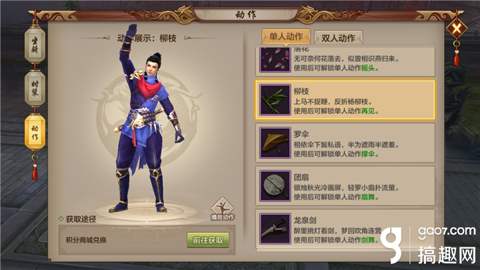The height and width of the screenshot is (270, 480).
Task: Click the 再见 green action link
Action: click(368, 111)
